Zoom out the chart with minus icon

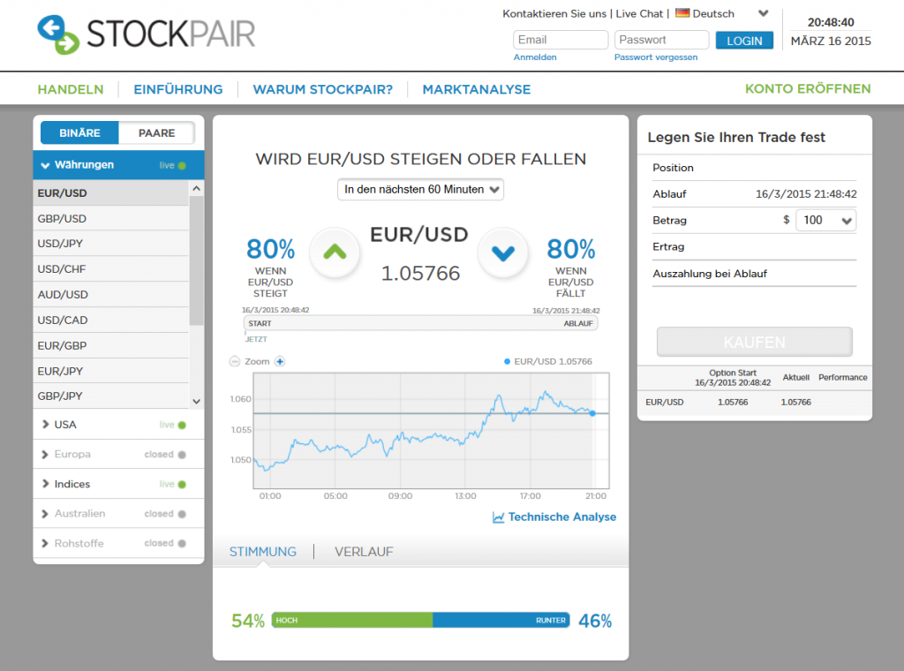(x=235, y=361)
